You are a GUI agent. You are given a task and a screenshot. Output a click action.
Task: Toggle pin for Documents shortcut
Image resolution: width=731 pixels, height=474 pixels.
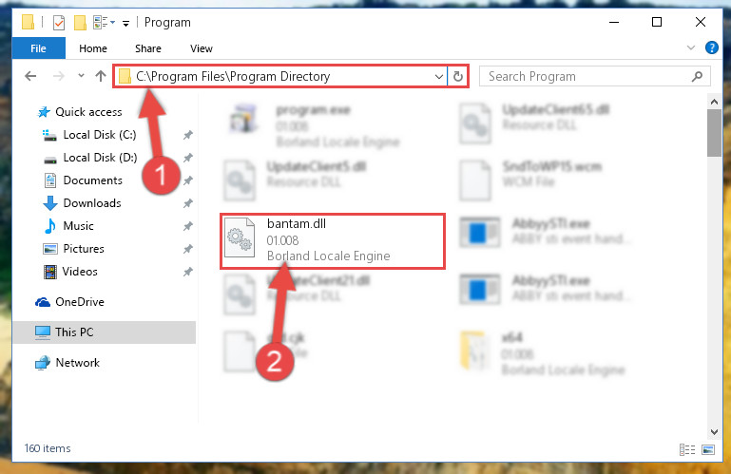click(188, 180)
